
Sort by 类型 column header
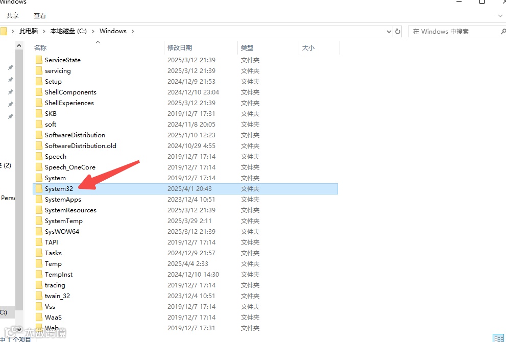247,48
